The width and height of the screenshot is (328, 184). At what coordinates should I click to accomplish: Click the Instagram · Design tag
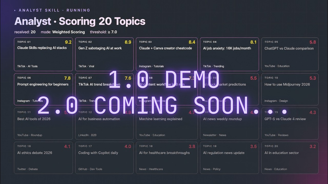(276, 101)
